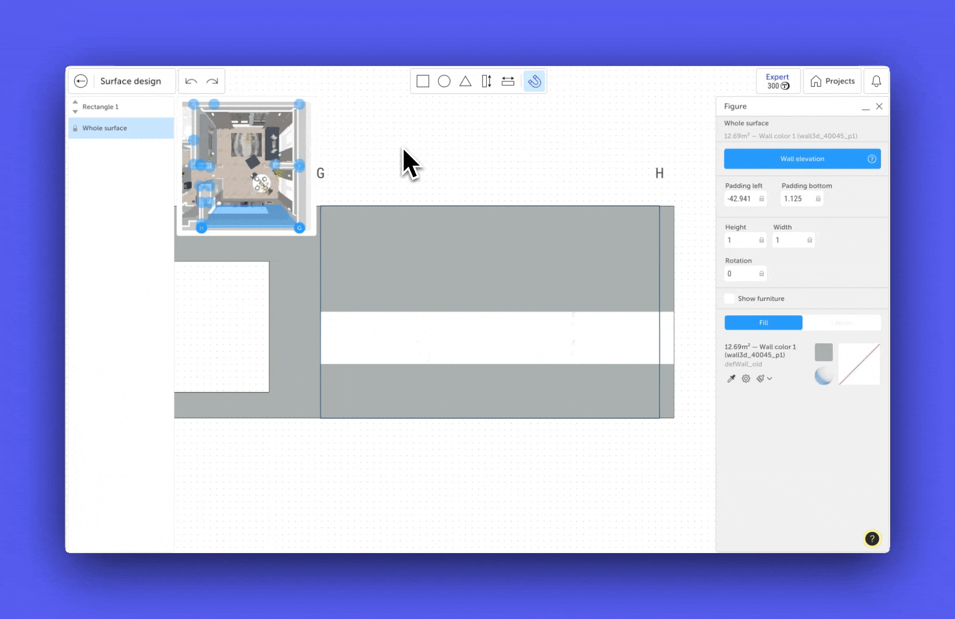Select the Whole surface layer
Screen dimensions: 955x619
[x=121, y=128]
